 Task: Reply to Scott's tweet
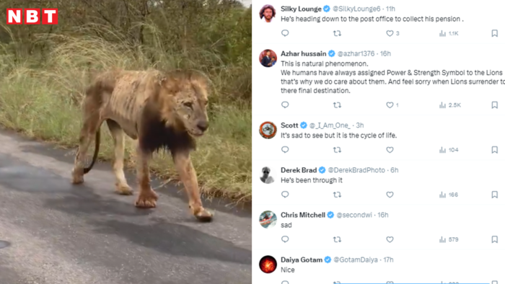coord(285,149)
